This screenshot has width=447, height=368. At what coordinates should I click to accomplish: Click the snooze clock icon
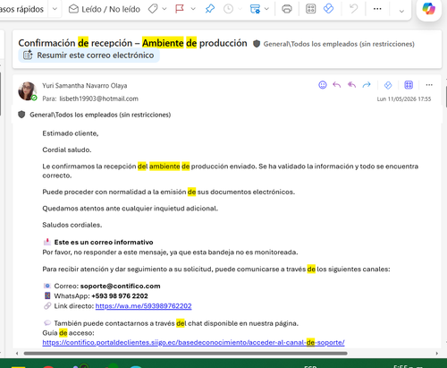click(x=228, y=9)
